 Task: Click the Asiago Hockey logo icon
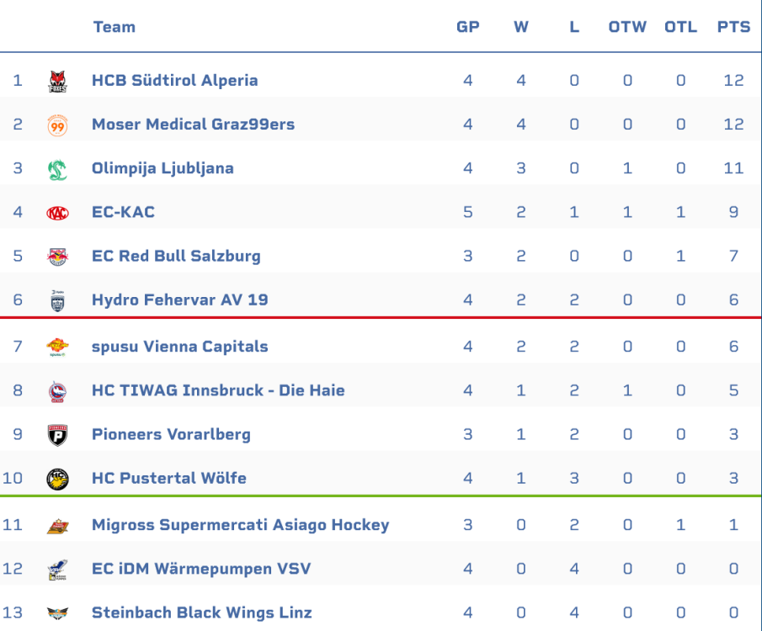click(x=57, y=526)
